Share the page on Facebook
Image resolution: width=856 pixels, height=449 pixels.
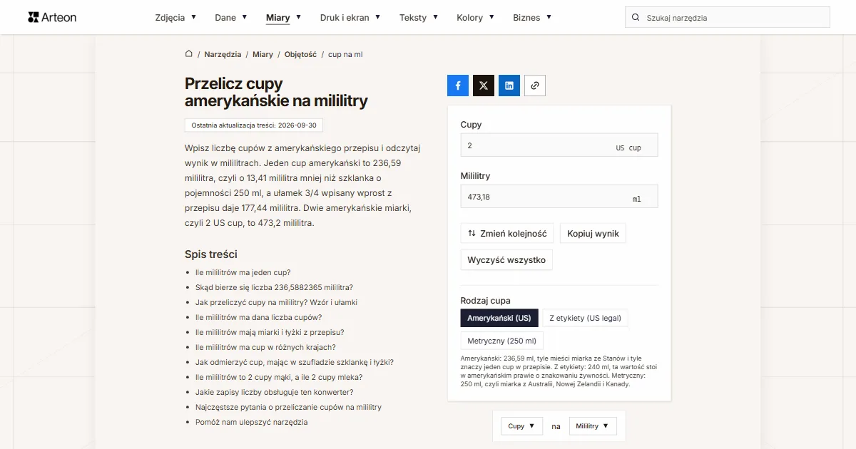point(458,86)
